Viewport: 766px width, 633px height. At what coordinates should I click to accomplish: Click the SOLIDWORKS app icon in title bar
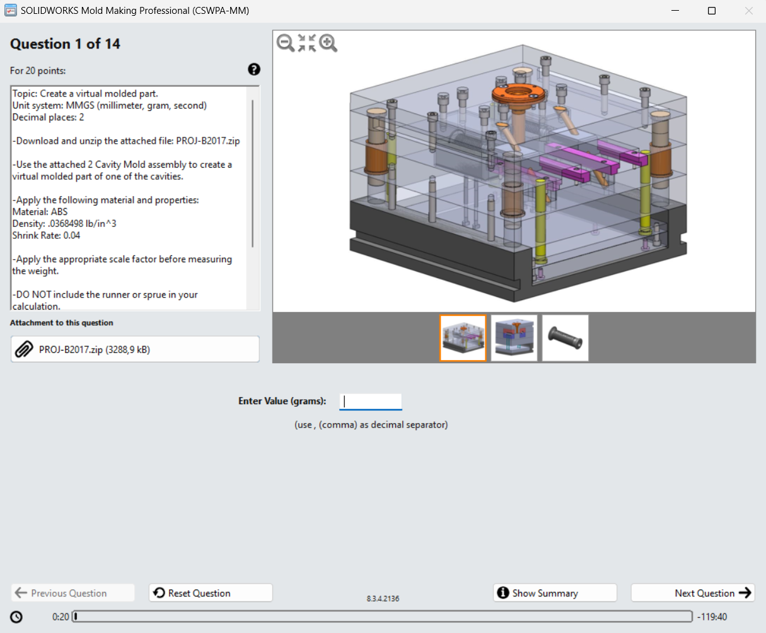10,10
